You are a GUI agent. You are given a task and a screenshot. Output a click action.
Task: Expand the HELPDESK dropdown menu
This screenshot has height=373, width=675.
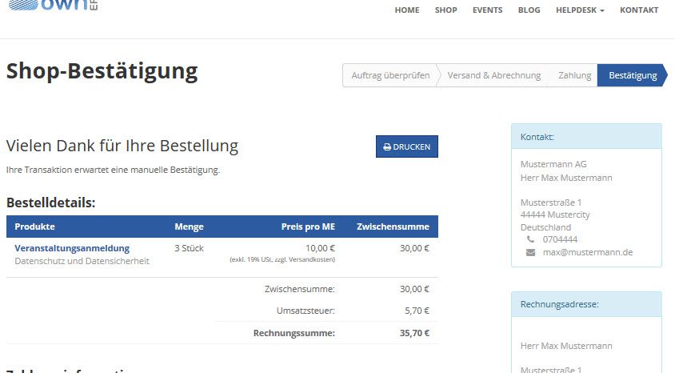[x=580, y=10]
